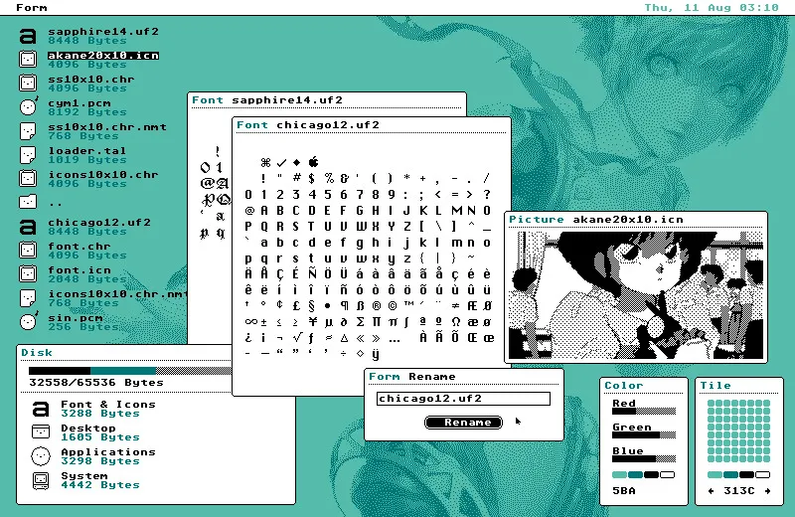Select the sapphire14.uf2 font file icon
The image size is (795, 517).
coord(28,36)
